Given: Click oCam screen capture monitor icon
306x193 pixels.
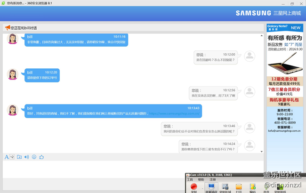Looking at the screenshot, I should [x=211, y=187].
